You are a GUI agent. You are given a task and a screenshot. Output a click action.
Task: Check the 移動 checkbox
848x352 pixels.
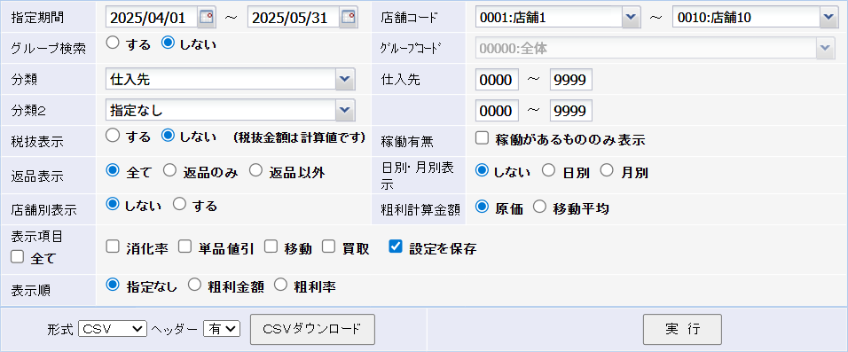271,247
